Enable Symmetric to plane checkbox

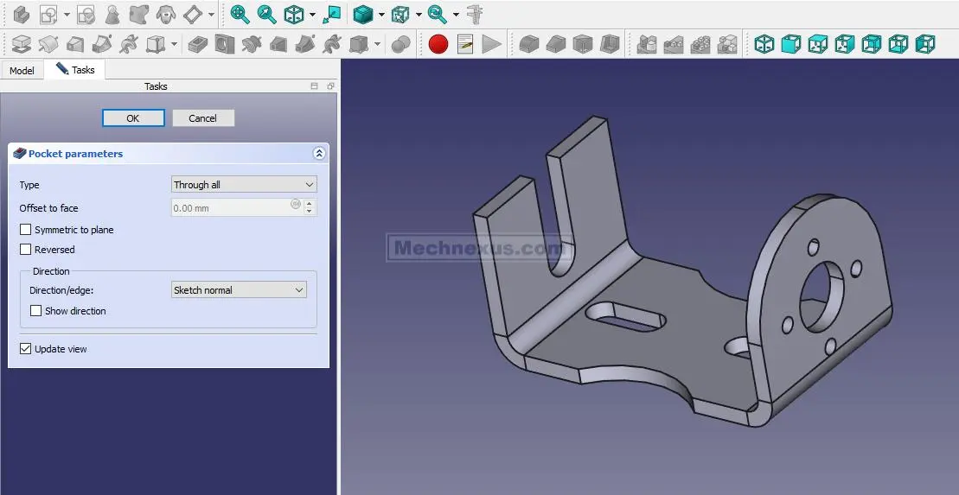coord(25,230)
